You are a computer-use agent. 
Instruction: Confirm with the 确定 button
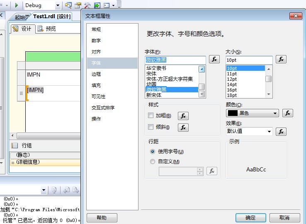[x=250, y=217]
